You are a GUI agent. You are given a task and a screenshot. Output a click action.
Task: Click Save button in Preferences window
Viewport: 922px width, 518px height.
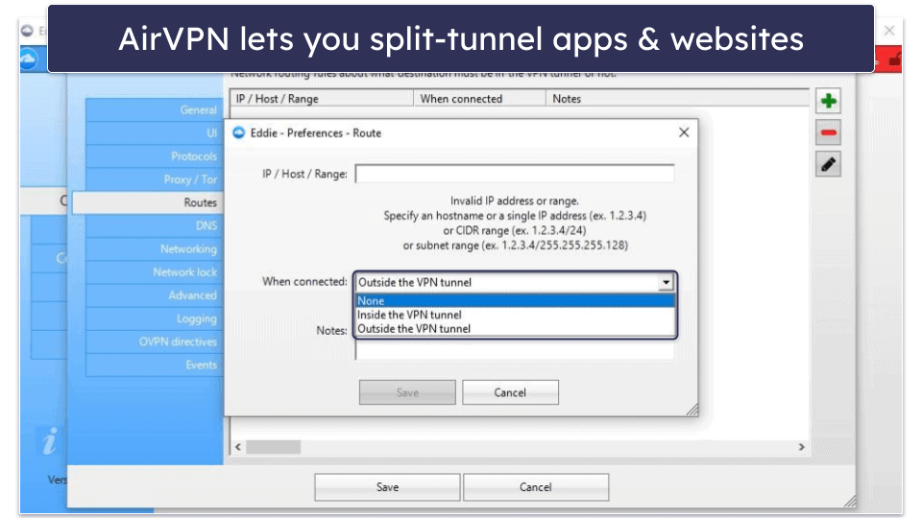click(x=387, y=487)
